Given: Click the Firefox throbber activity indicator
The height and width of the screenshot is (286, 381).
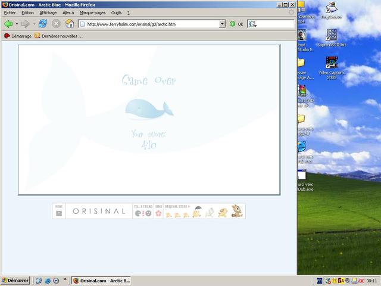Looking at the screenshot, I should click(x=291, y=13).
